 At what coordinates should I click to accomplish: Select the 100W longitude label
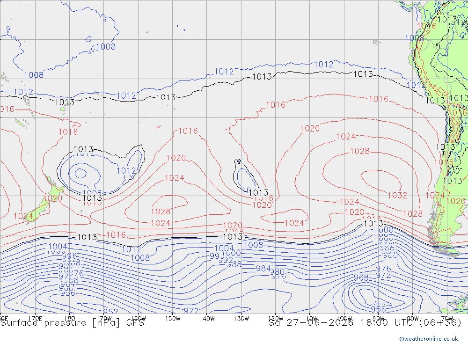point(344,319)
